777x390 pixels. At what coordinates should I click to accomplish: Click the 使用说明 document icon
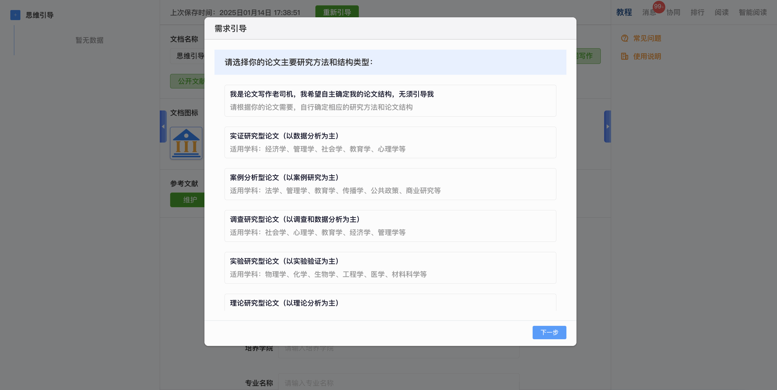[x=625, y=56]
